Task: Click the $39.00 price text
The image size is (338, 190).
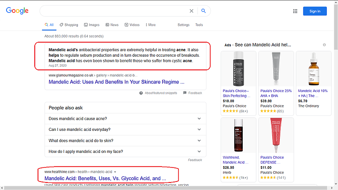Action: point(266,101)
